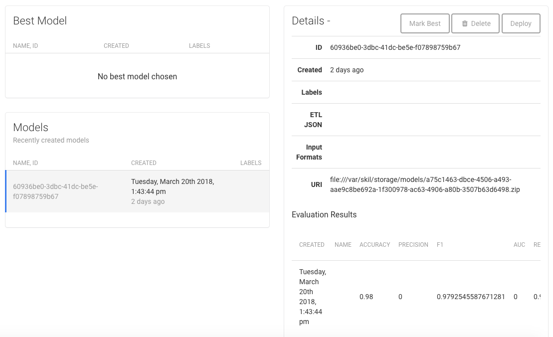Click the evaluation CREATED column header
Viewport: 553px width, 337px height.
click(312, 245)
